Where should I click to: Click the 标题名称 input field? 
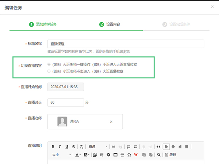click(126, 44)
